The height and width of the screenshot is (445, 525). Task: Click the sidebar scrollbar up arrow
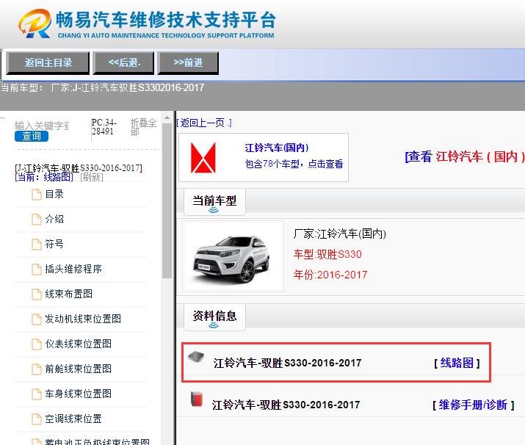(167, 118)
